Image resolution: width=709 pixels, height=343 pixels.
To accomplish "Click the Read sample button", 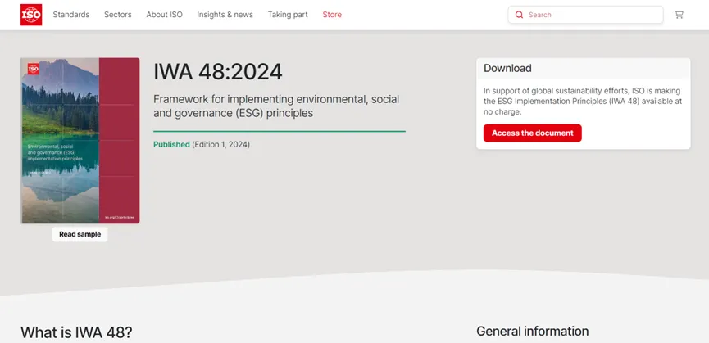I will (x=80, y=234).
